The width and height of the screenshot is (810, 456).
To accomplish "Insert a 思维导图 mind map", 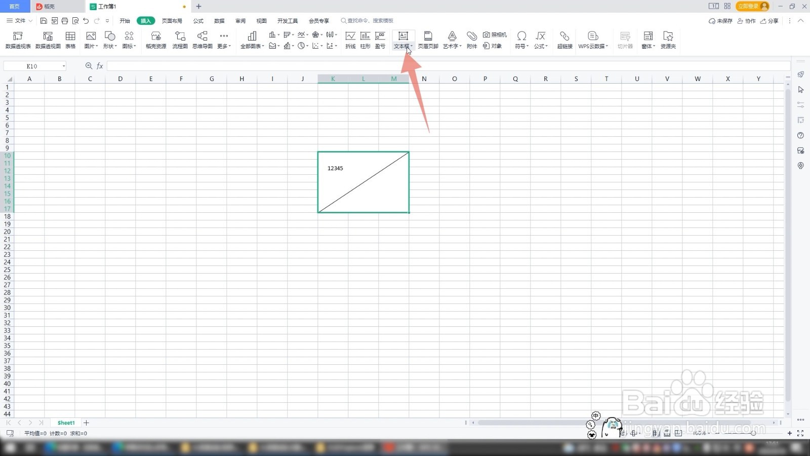I will (202, 40).
